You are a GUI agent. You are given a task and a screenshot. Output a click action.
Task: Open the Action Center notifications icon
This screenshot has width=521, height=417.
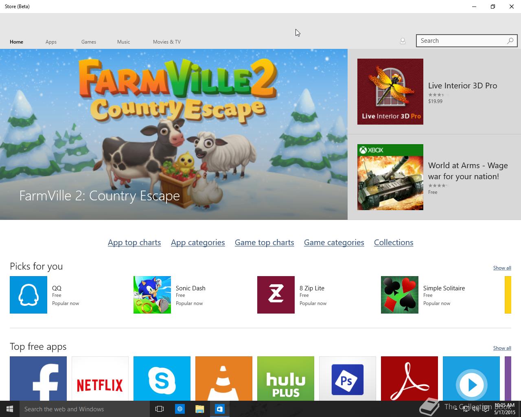coord(486,409)
